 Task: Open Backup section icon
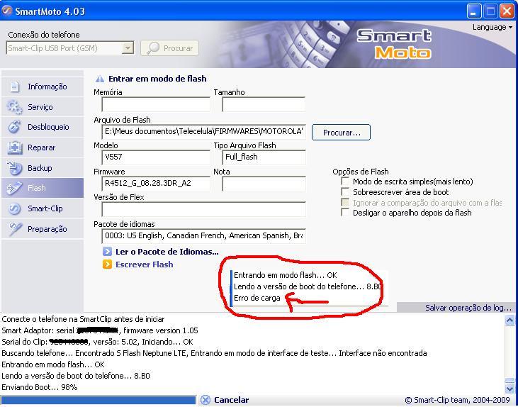click(15, 168)
